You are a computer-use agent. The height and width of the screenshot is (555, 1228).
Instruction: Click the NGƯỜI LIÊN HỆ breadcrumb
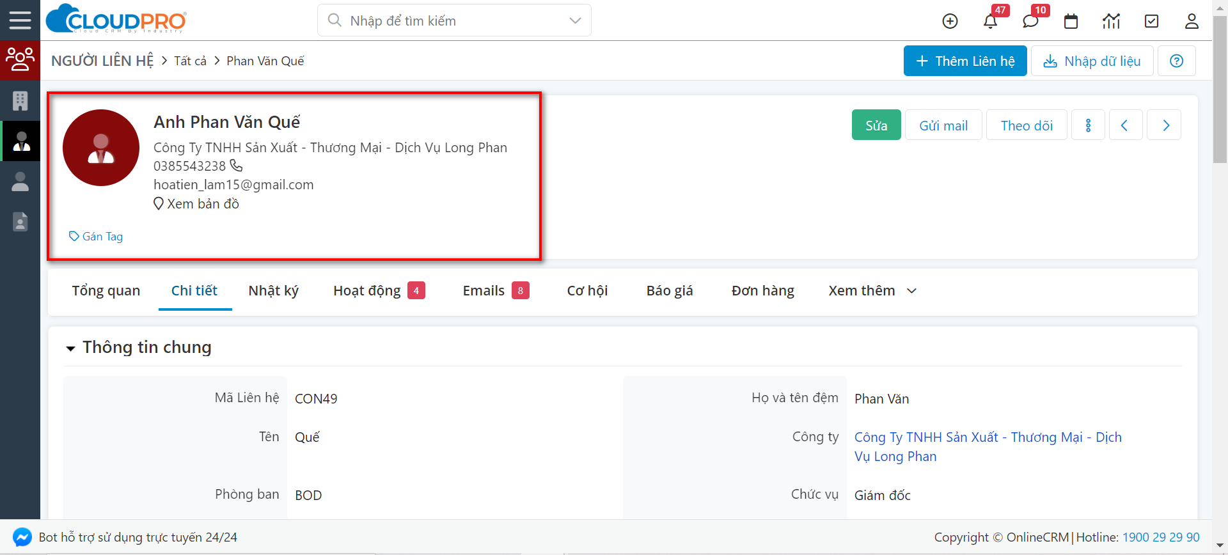click(102, 61)
